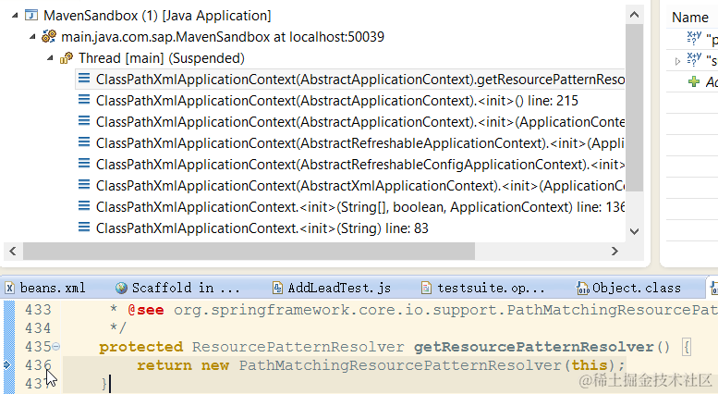The height and width of the screenshot is (394, 718).
Task: Click Debug view vertical scrollbar up arrow
Action: click(x=634, y=15)
